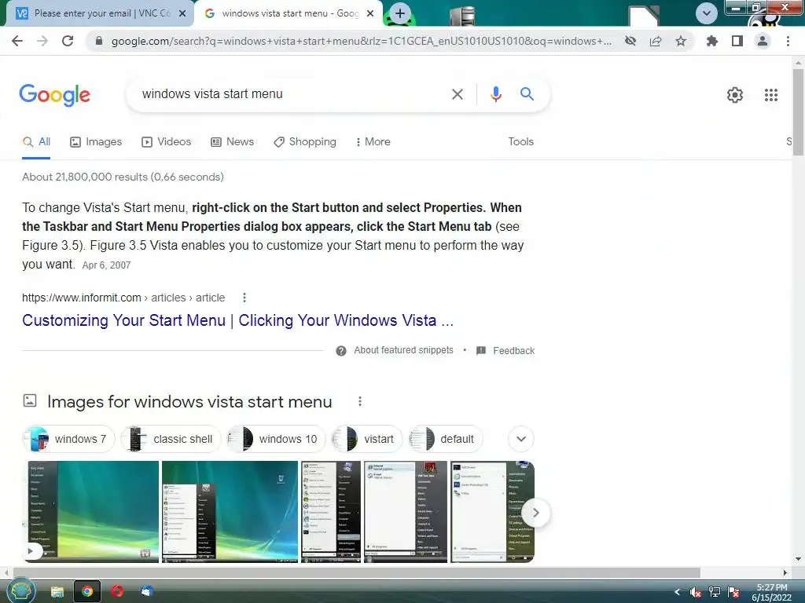Select the All results tab

(36, 142)
